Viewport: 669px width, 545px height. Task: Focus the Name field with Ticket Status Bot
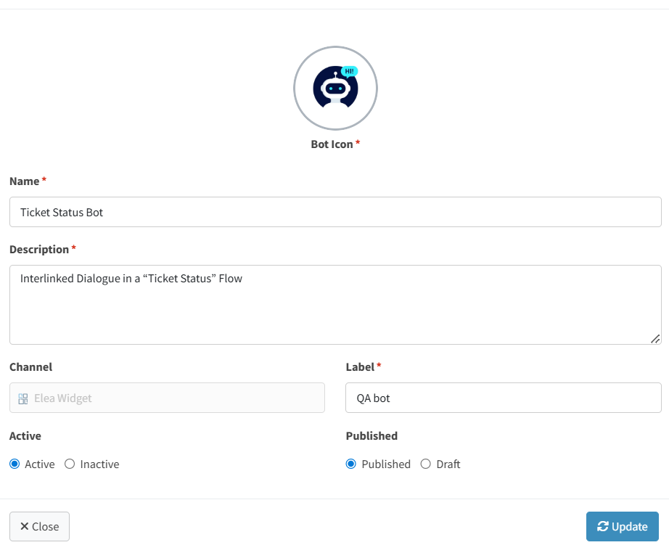335,212
